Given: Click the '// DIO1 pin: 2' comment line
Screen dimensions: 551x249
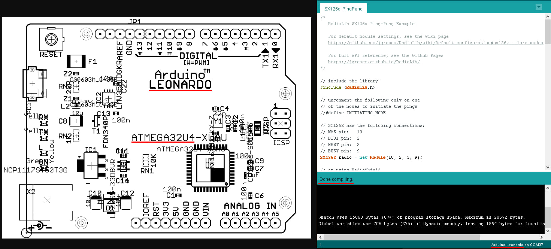Looking at the screenshot, I should click(x=340, y=138).
